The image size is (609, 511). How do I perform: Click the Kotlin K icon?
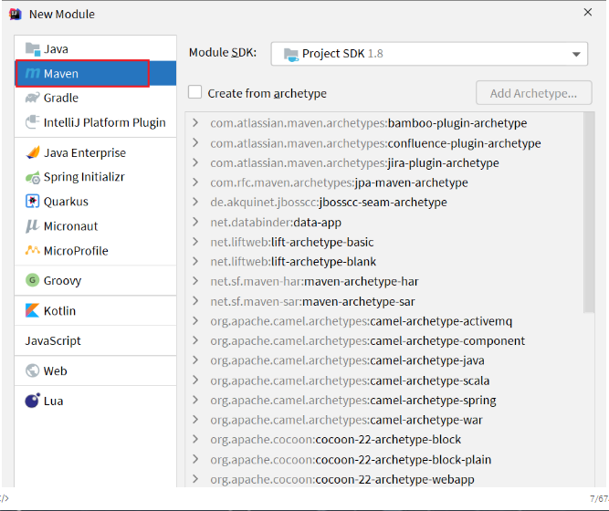pos(33,310)
